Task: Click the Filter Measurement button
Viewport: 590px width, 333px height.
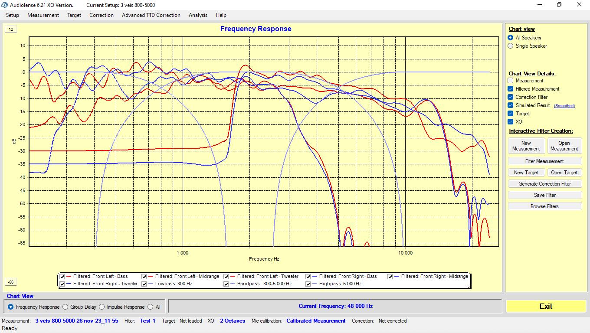Action: 545,161
